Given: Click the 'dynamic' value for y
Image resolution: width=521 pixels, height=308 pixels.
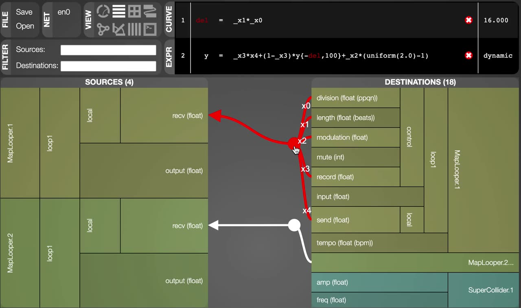Looking at the screenshot, I should [x=498, y=55].
